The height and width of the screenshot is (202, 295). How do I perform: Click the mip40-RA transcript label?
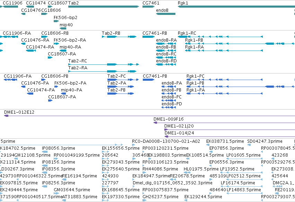click(70, 47)
